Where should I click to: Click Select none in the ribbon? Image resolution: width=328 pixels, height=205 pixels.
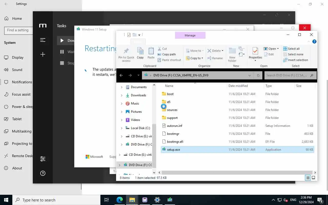coord(293,54)
